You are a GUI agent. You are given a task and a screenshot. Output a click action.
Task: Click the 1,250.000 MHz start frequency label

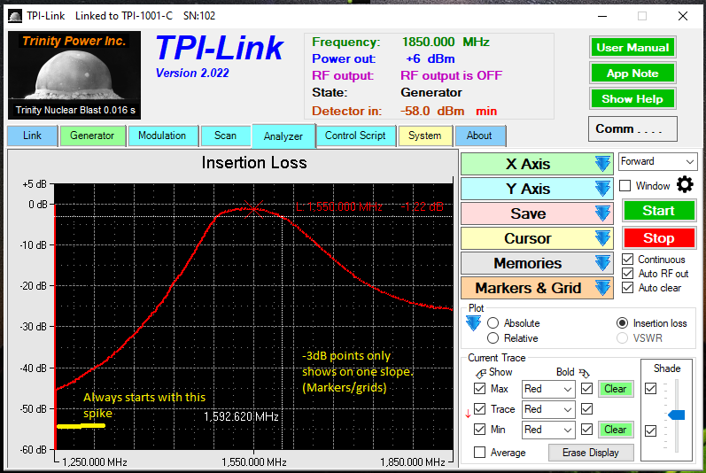pos(95,462)
